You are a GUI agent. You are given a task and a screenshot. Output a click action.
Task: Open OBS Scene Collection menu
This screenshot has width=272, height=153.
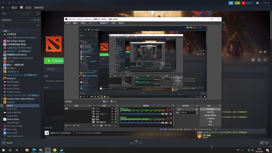coord(104,23)
